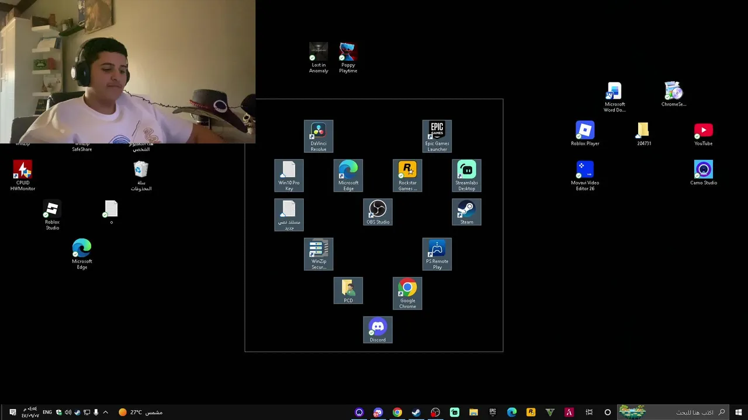Launch GTA V from the taskbar
The image size is (748, 420).
550,412
